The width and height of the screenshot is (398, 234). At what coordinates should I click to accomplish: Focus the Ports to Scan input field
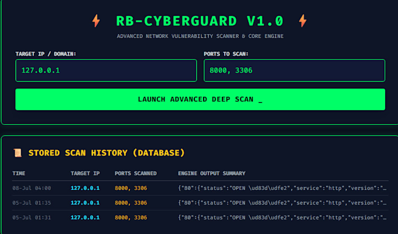294,70
